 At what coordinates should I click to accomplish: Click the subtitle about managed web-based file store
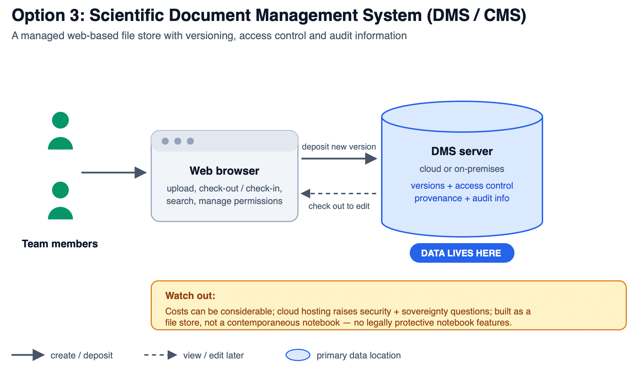coord(209,36)
